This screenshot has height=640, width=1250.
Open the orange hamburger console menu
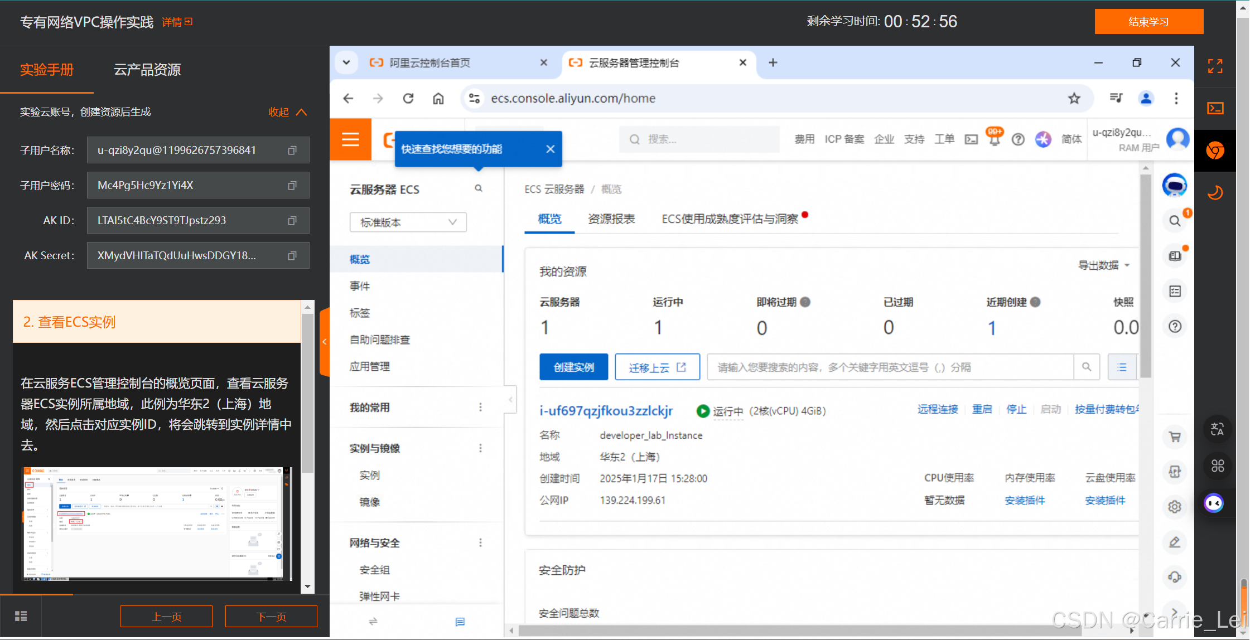[350, 139]
